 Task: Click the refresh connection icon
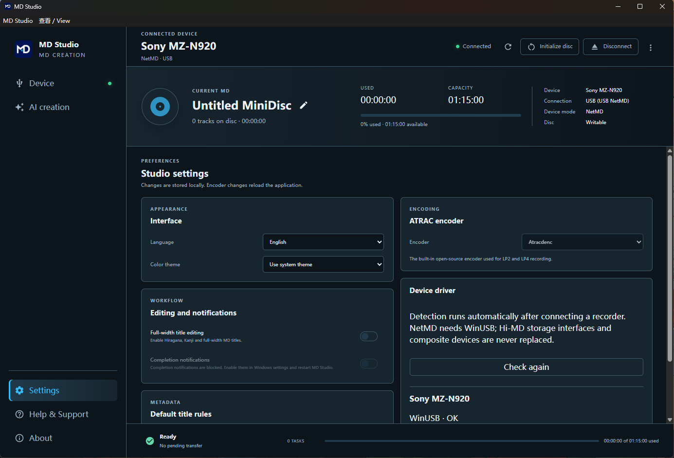(x=508, y=47)
